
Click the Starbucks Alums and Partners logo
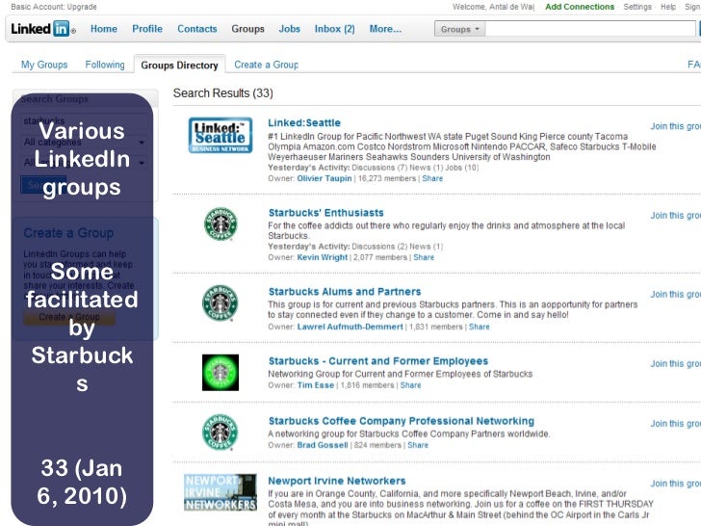coord(220,303)
